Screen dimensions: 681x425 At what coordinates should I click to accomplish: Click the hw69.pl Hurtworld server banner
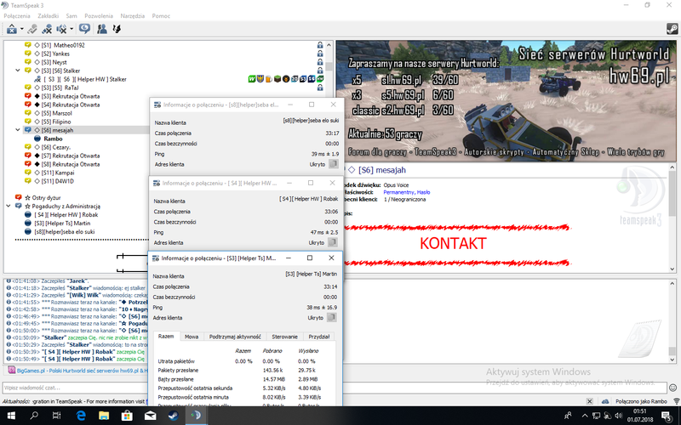tap(506, 100)
